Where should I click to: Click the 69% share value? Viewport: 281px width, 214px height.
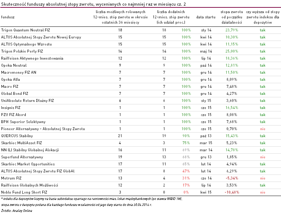186,150
